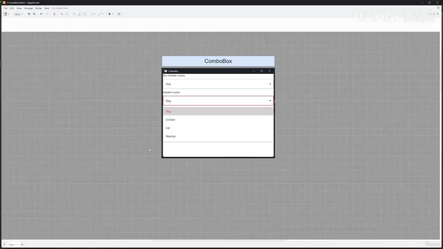Open the Help menu
443x249 pixels.
(47, 8)
